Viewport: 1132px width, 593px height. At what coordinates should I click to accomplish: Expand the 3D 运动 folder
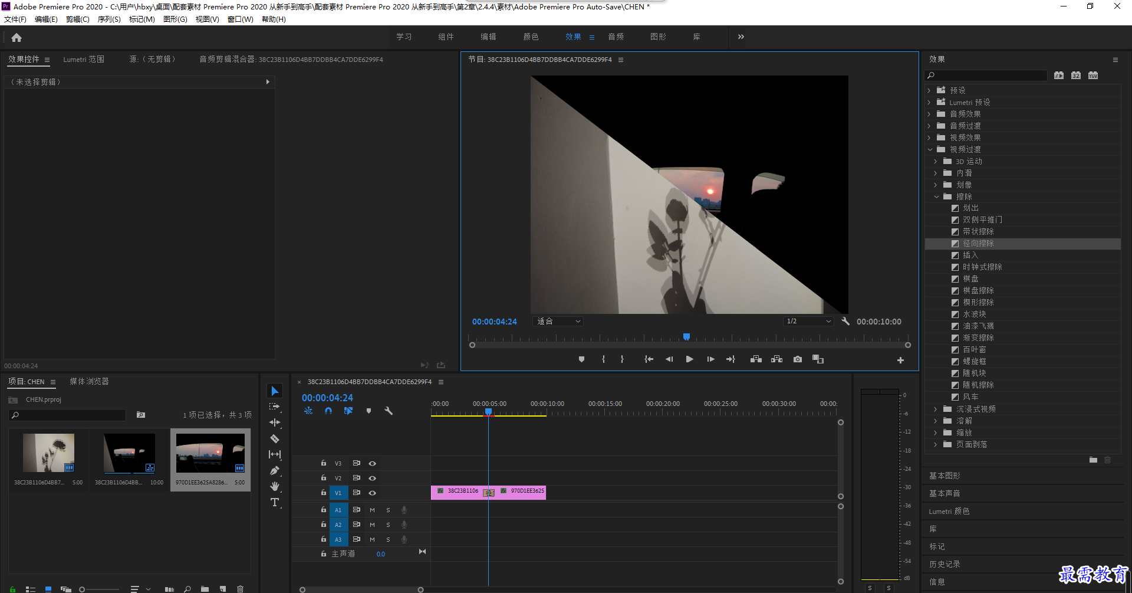(x=936, y=161)
